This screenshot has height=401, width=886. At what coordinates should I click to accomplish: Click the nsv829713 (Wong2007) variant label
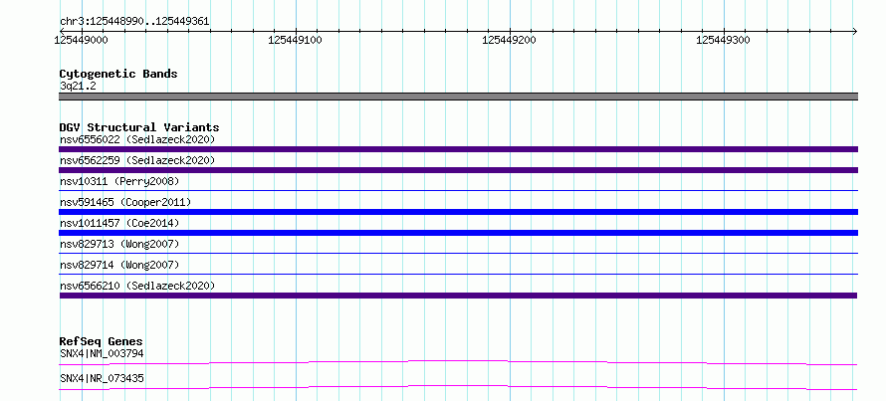coord(119,244)
